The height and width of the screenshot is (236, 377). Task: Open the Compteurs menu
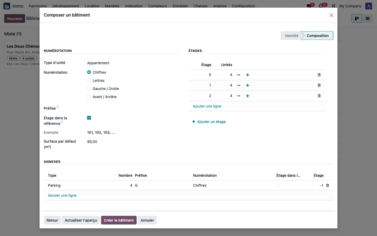(158, 6)
